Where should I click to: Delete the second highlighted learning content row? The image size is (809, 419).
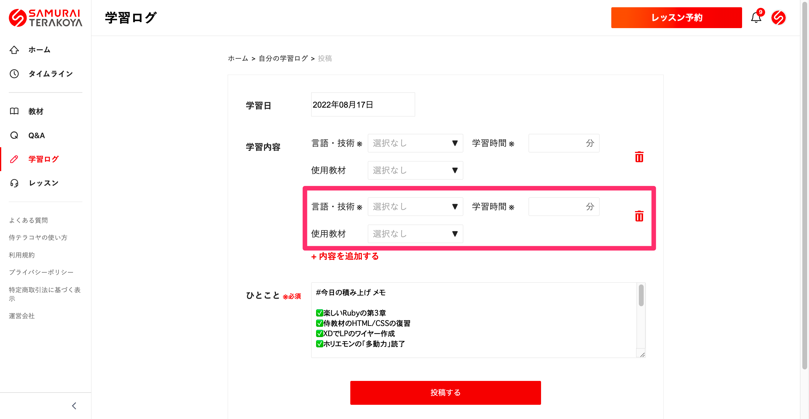click(639, 216)
